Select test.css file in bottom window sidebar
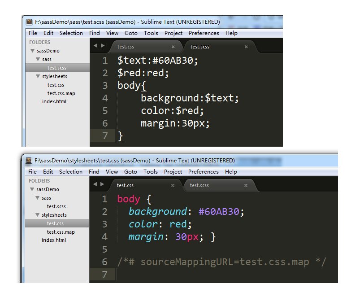Image resolution: width=351 pixels, height=288 pixels. (x=57, y=223)
